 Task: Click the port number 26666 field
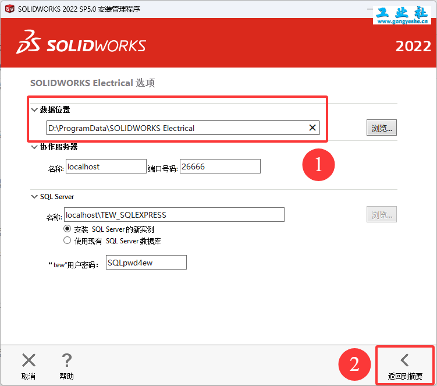(220, 167)
